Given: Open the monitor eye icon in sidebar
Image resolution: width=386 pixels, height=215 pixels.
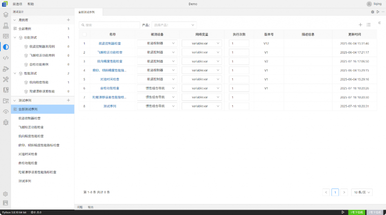Looking at the screenshot, I should 5,112.
